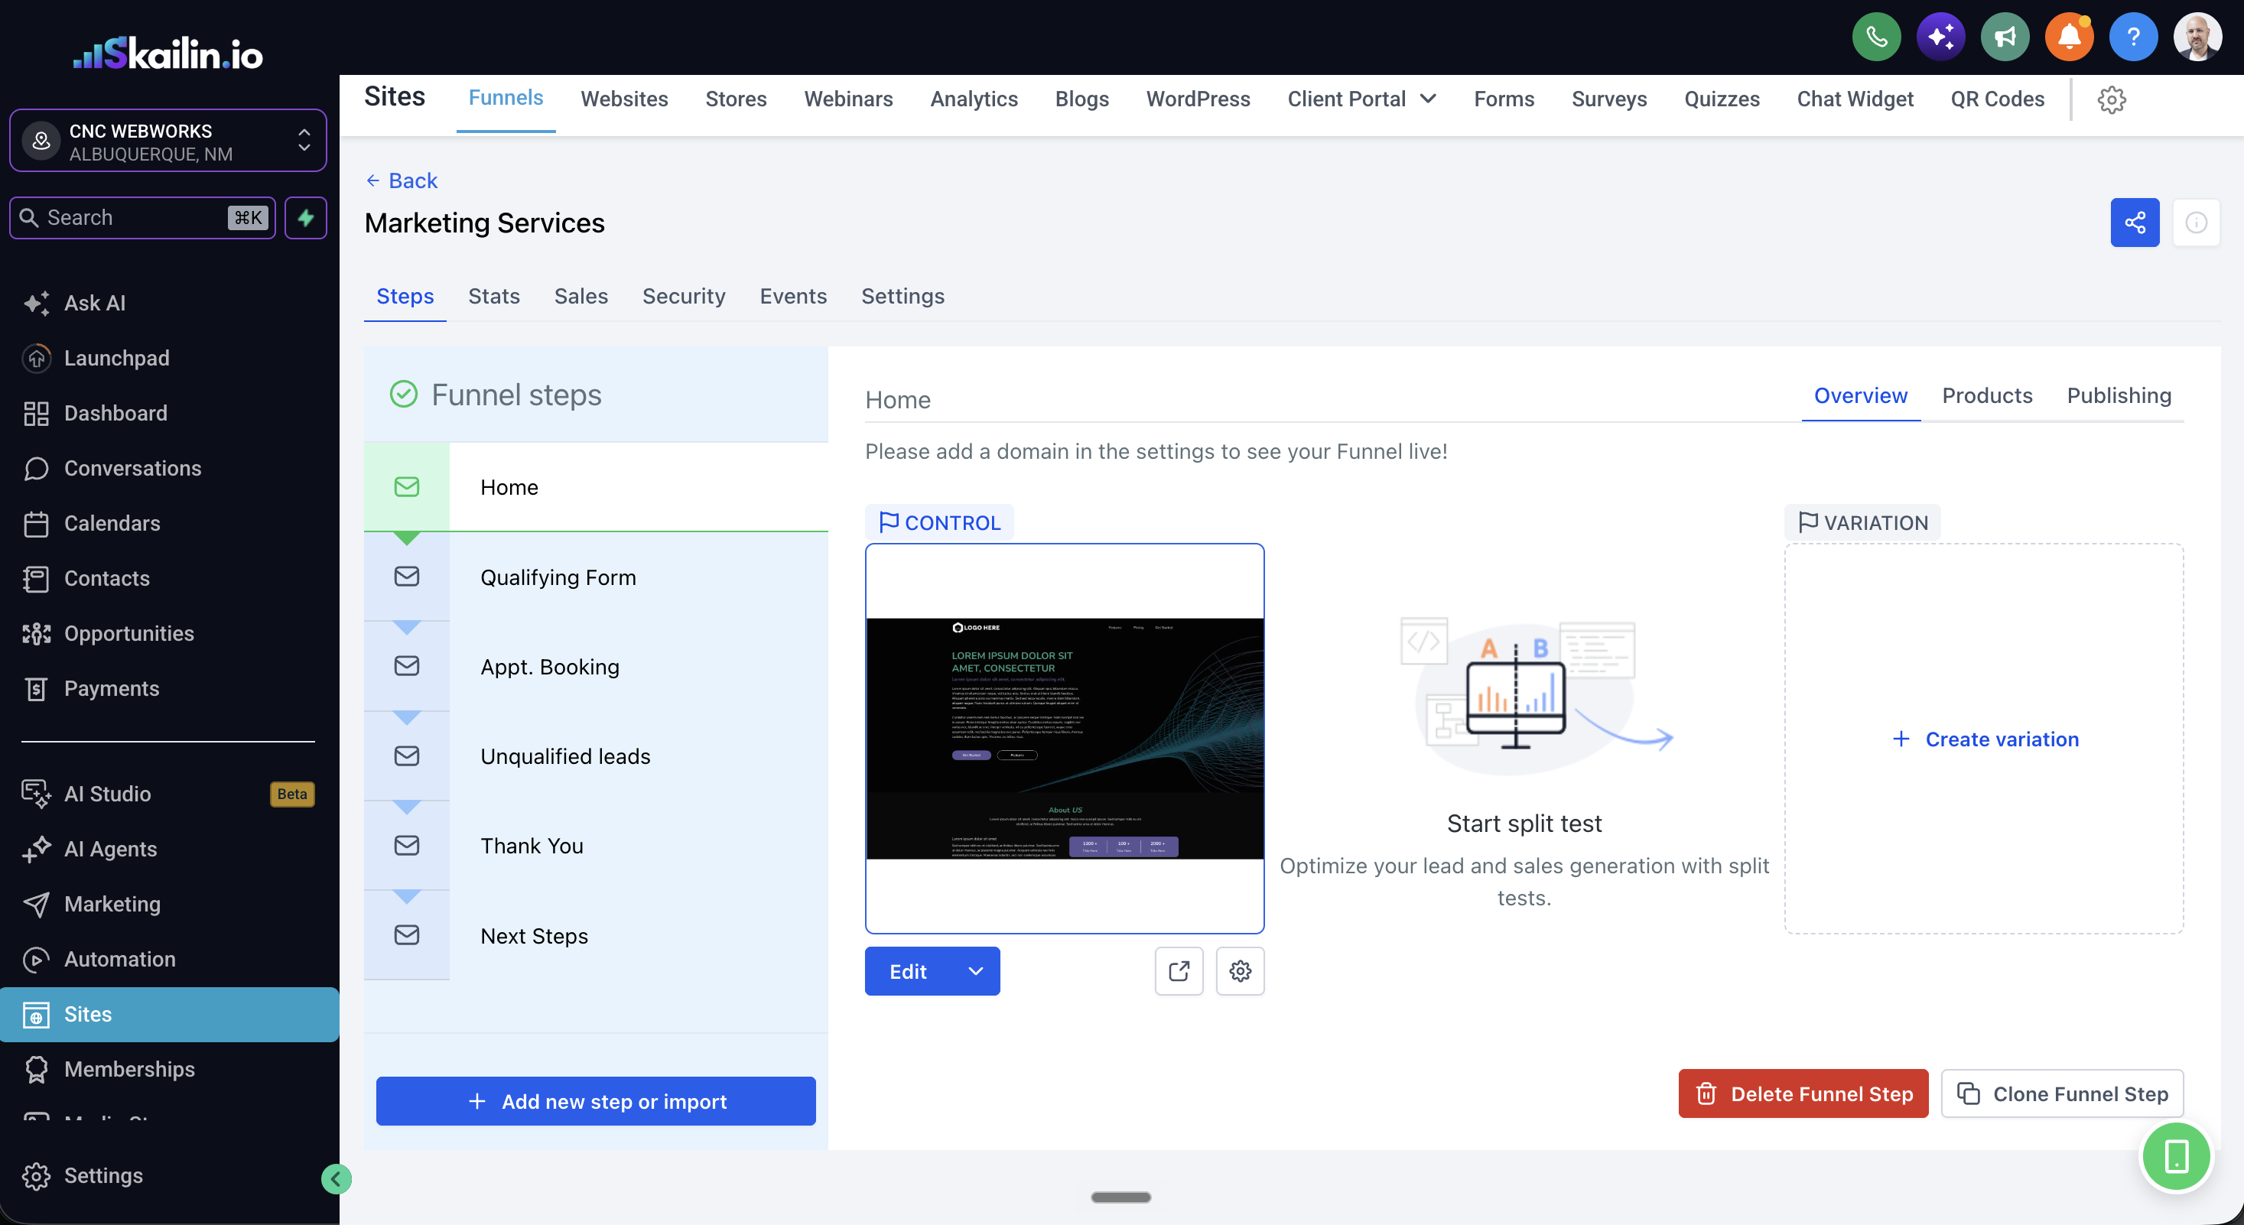The height and width of the screenshot is (1225, 2244).
Task: Open the CNC WEBWORKS location switcher
Action: [x=168, y=141]
